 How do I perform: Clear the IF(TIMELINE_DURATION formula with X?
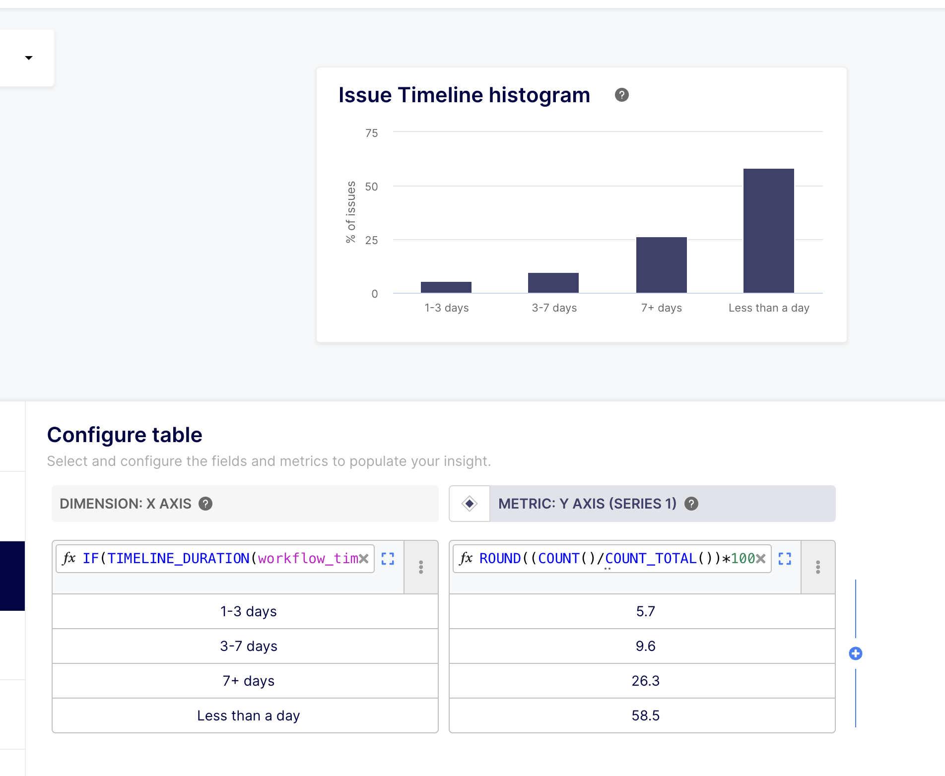click(364, 559)
